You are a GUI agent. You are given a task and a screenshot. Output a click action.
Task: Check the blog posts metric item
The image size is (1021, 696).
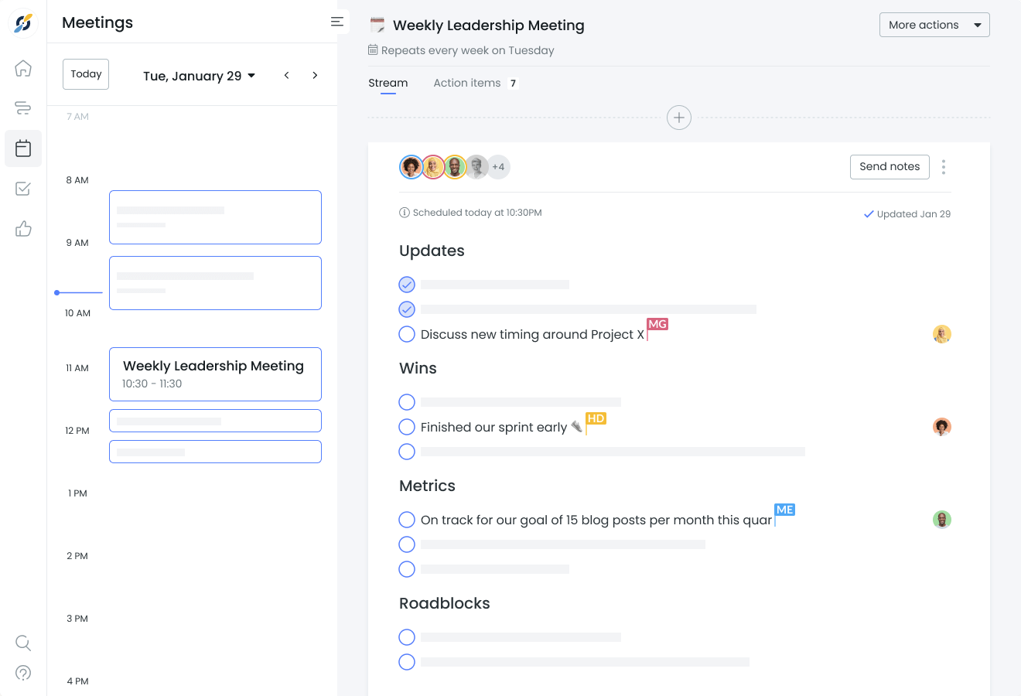(407, 520)
